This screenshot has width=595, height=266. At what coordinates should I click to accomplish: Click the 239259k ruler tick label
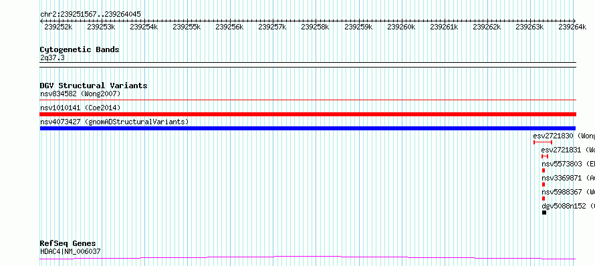tap(358, 27)
